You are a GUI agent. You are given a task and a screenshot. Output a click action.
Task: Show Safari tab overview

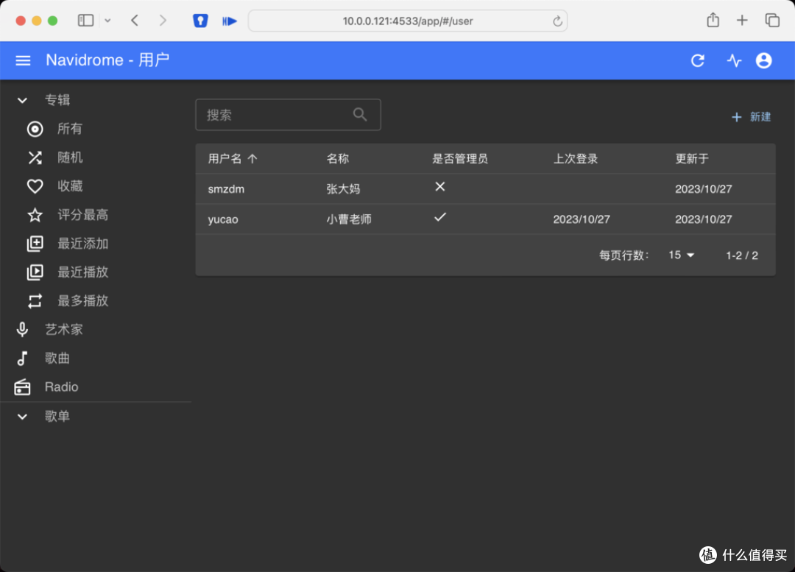tap(772, 21)
